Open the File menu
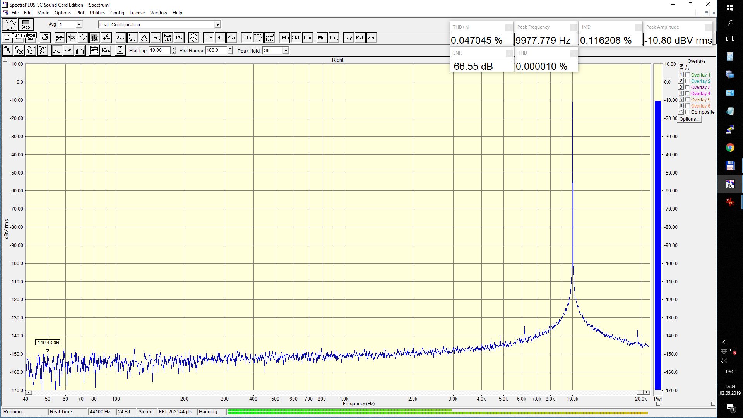 [x=15, y=13]
